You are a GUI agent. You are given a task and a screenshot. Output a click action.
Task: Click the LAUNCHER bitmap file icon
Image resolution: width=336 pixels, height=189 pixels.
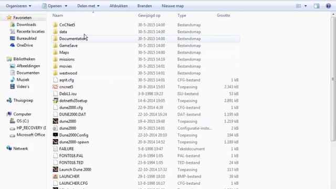click(55, 176)
